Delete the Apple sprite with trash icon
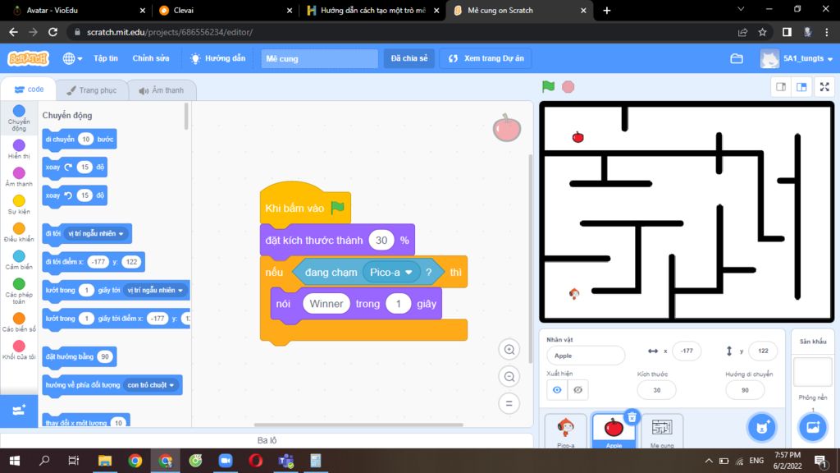Screen dimensions: 840x473 tap(632, 417)
